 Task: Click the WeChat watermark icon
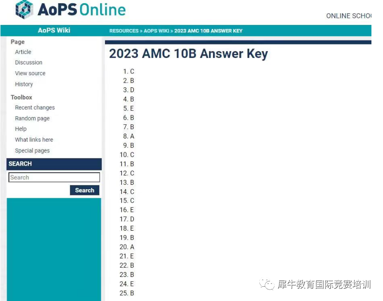point(267,285)
